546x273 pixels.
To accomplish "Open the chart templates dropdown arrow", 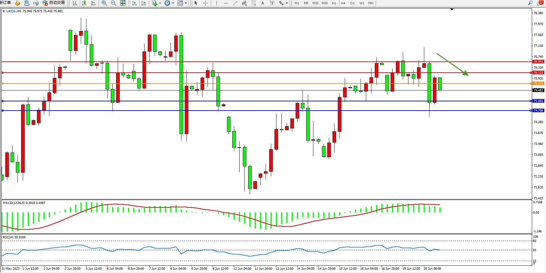I will pos(186,3).
